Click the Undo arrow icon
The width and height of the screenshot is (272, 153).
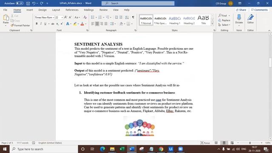[34, 3]
